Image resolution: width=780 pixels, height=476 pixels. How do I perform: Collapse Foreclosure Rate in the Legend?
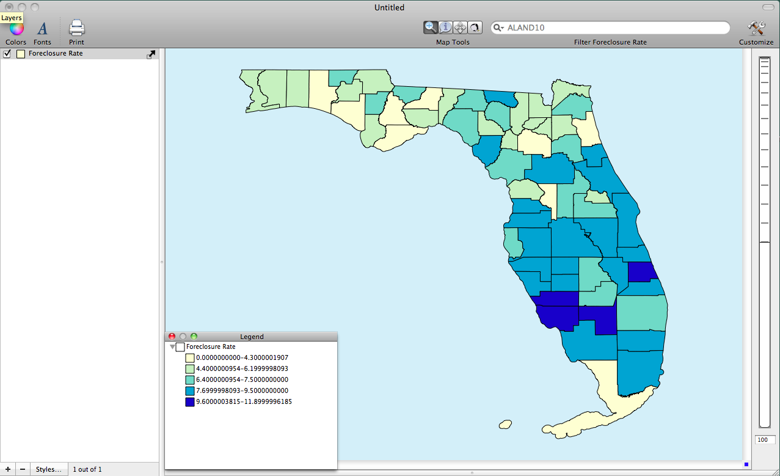pos(173,347)
